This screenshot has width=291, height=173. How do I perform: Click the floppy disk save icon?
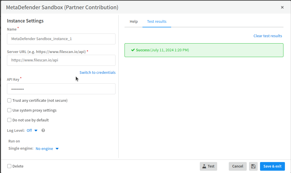click(x=253, y=166)
